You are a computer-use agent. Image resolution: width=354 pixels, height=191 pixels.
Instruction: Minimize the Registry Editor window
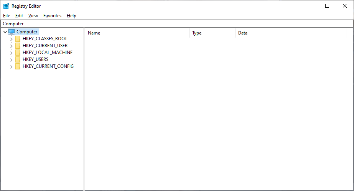pos(310,6)
